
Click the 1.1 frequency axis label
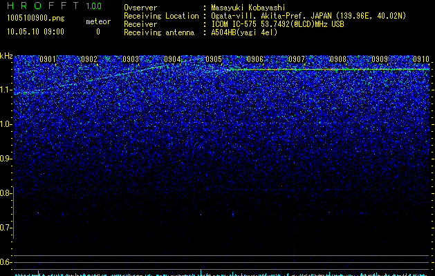click(x=5, y=90)
